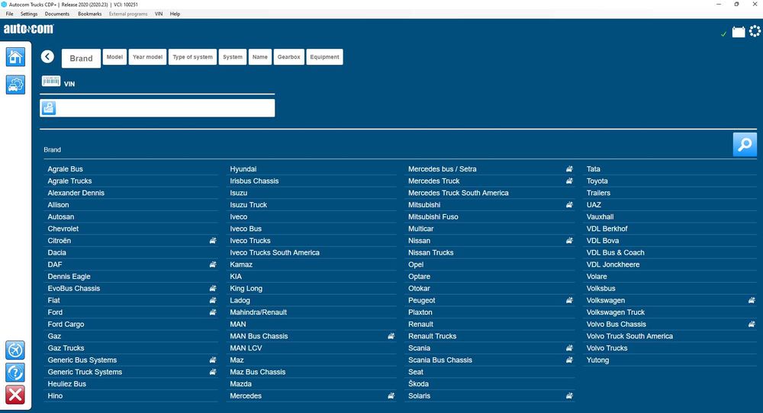Click vehicle icon in the Mercedes row
This screenshot has height=413, width=763.
(391, 395)
